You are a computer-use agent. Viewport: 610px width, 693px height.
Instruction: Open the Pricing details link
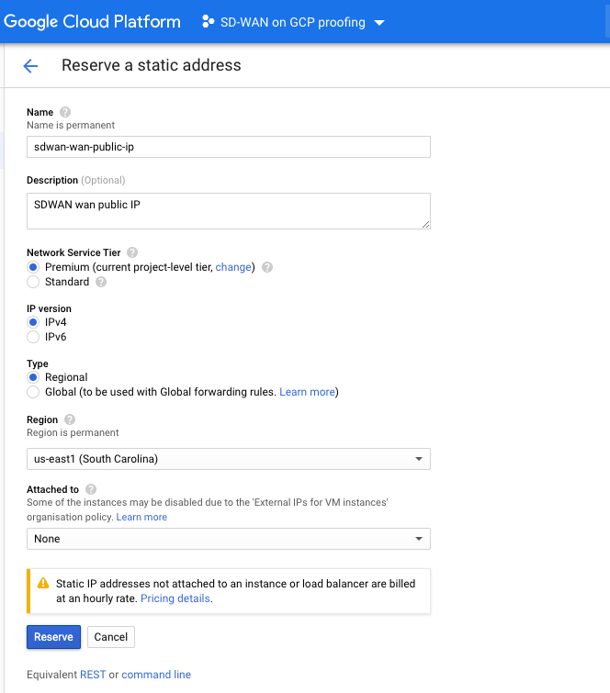tap(175, 598)
